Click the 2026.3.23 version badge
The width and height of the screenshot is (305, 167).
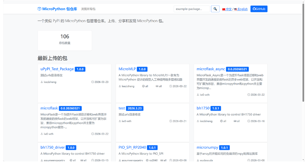point(135,109)
